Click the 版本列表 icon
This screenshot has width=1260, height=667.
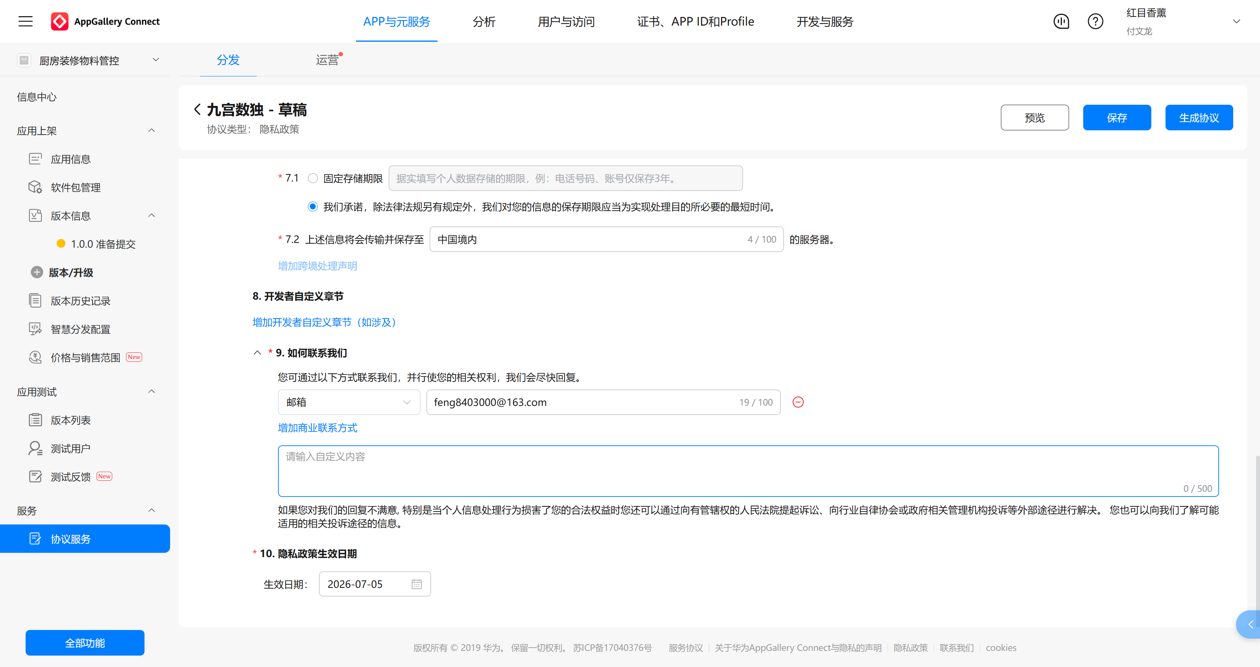(x=35, y=420)
